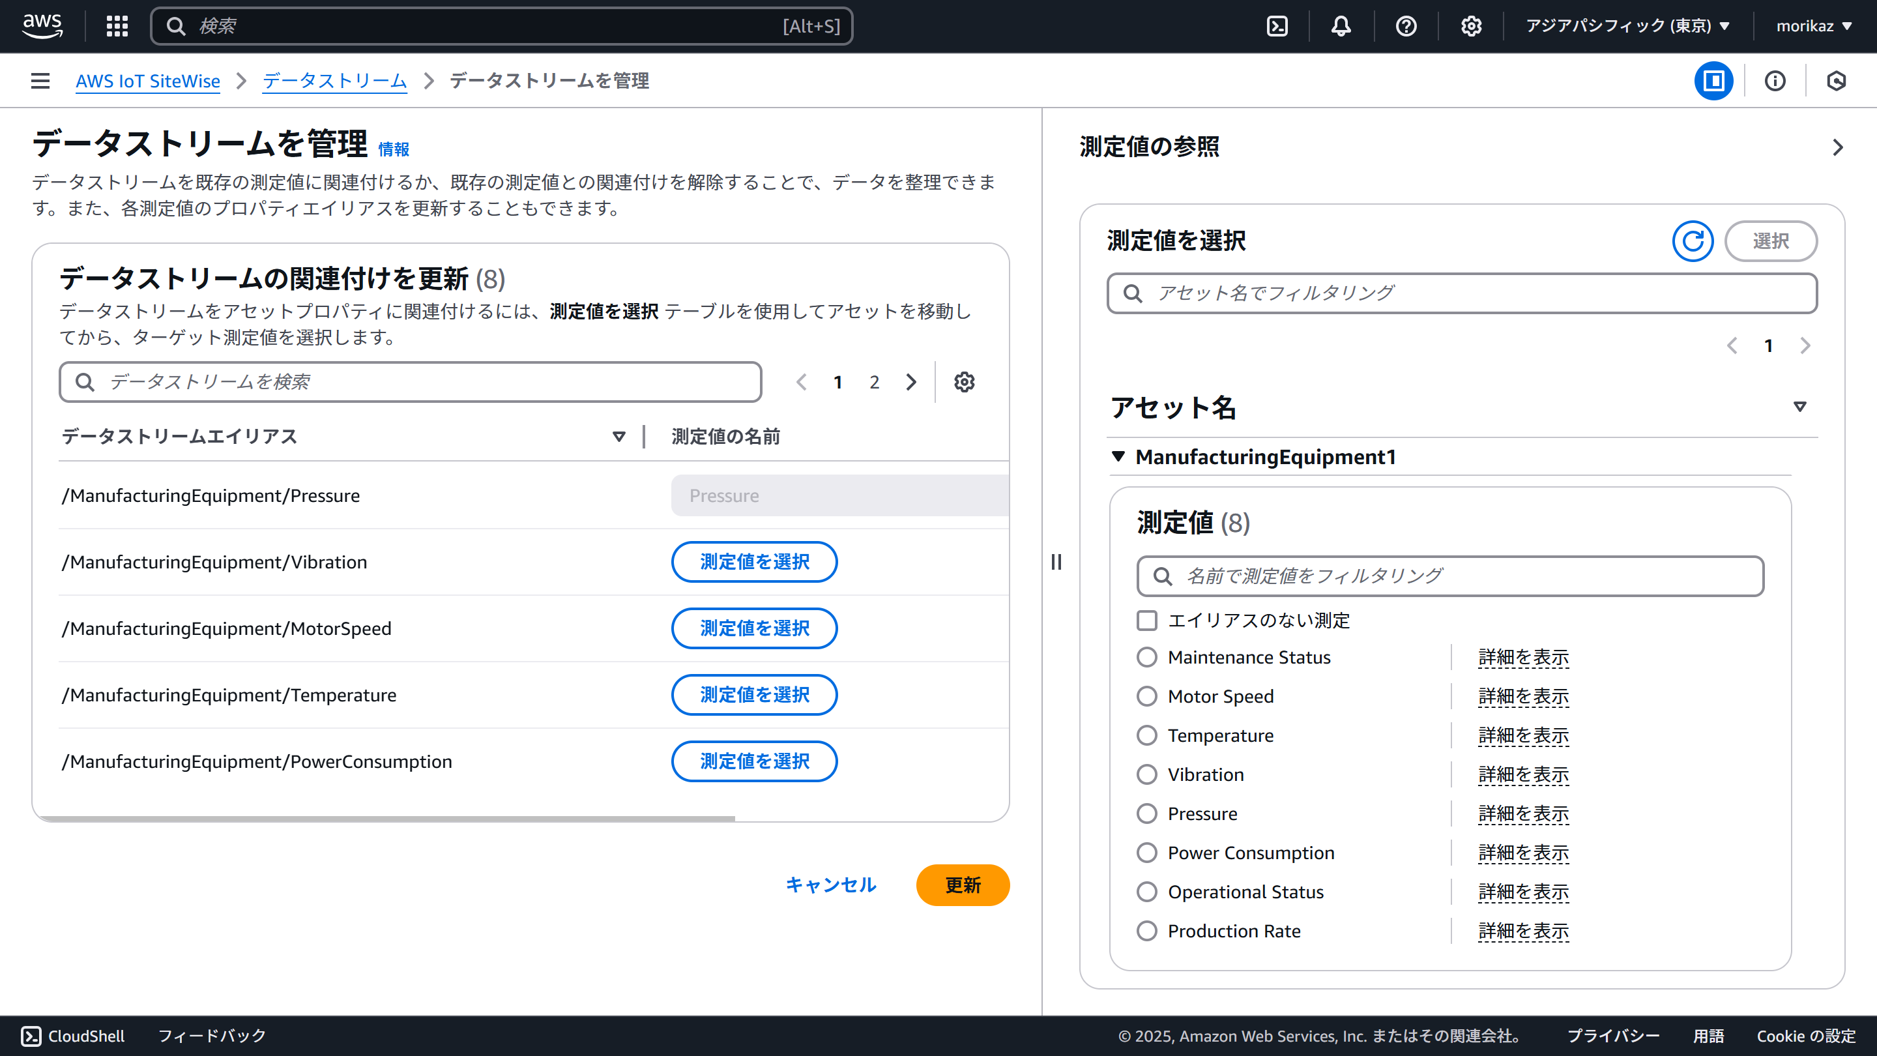Image resolution: width=1877 pixels, height=1056 pixels.
Task: Click the horizontal table scrollbar
Action: point(386,819)
